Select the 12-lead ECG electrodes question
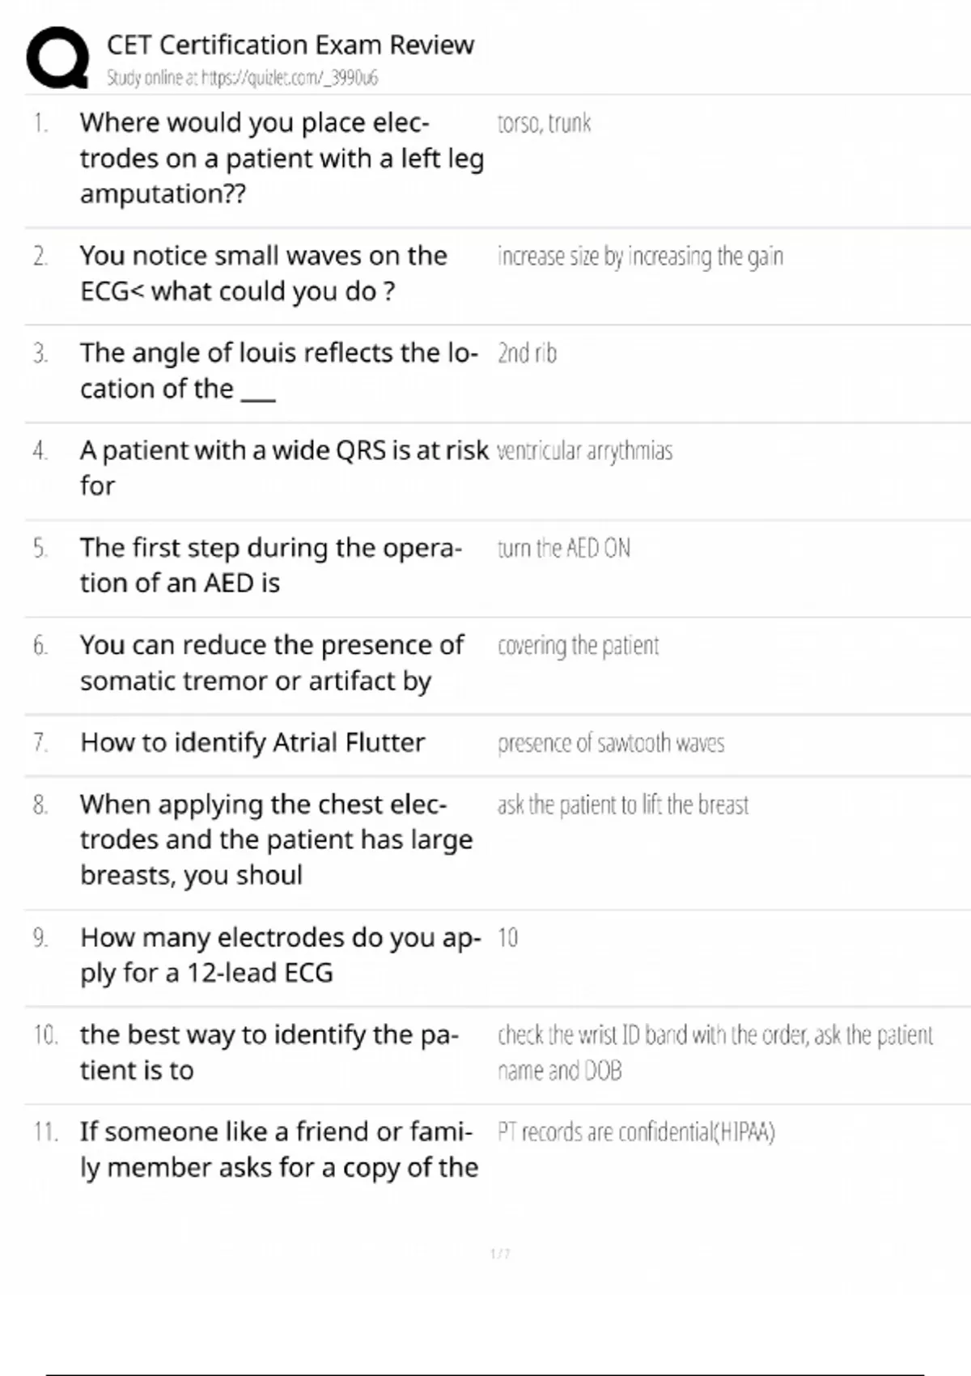Screen dimensions: 971x1376 click(280, 955)
